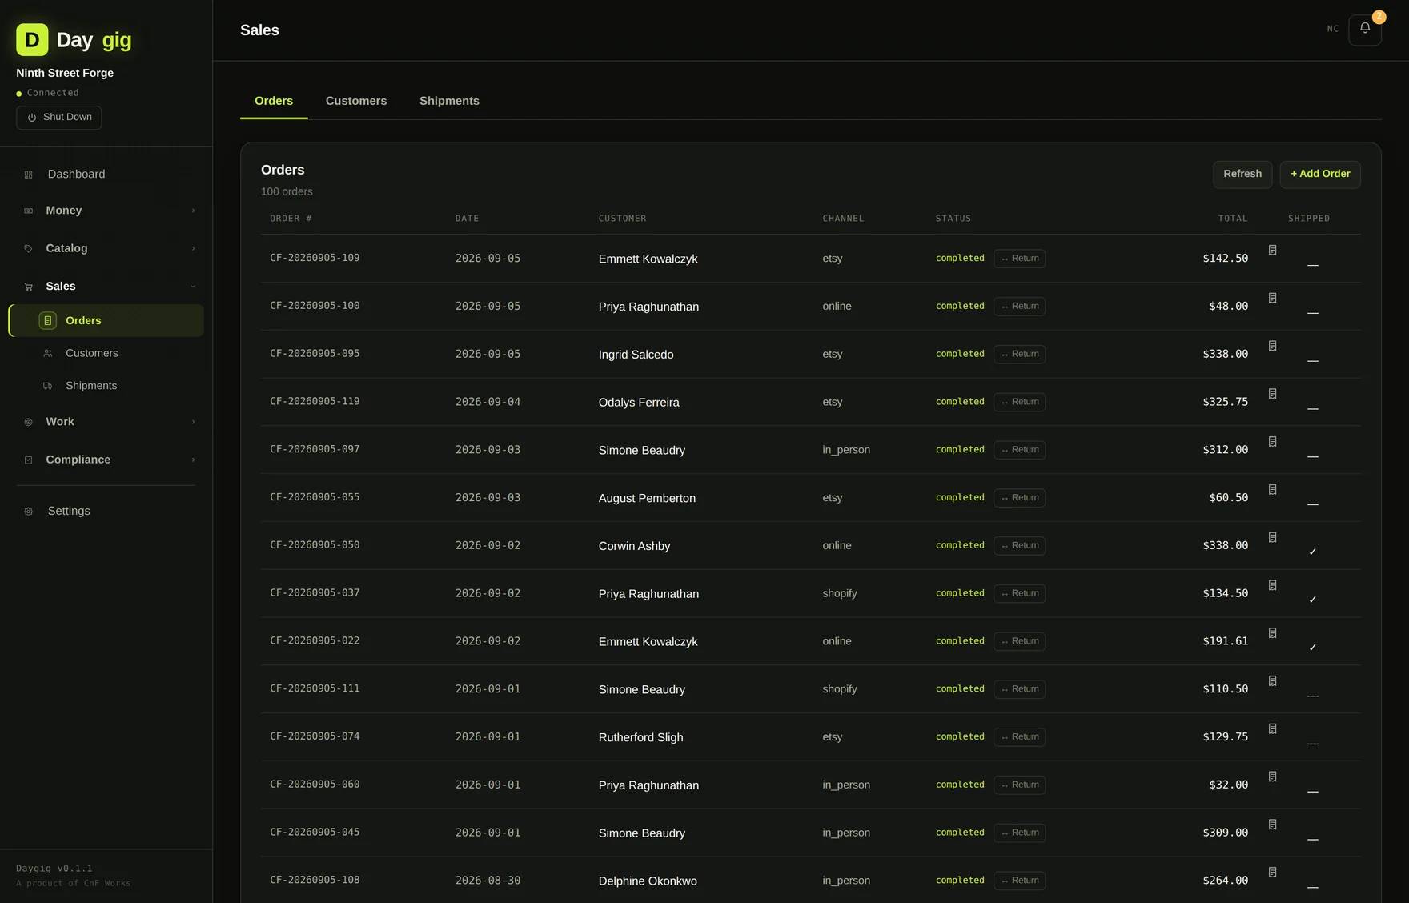Image resolution: width=1409 pixels, height=903 pixels.
Task: Click the $325.75 total value
Action: [1225, 402]
